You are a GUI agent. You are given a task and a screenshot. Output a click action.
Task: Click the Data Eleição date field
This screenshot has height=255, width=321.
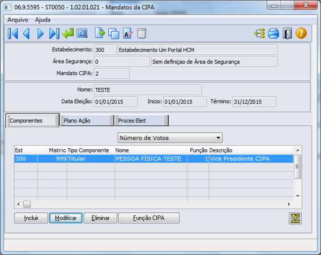pos(115,102)
